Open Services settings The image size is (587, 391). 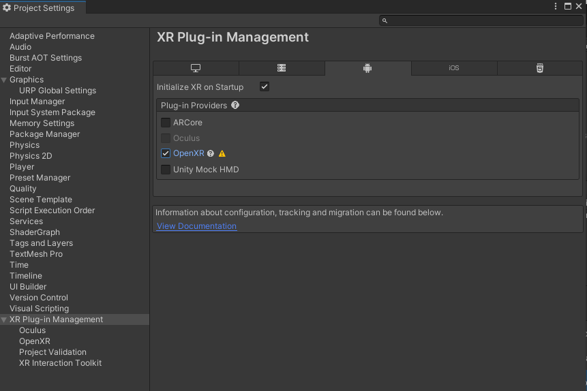(x=26, y=221)
